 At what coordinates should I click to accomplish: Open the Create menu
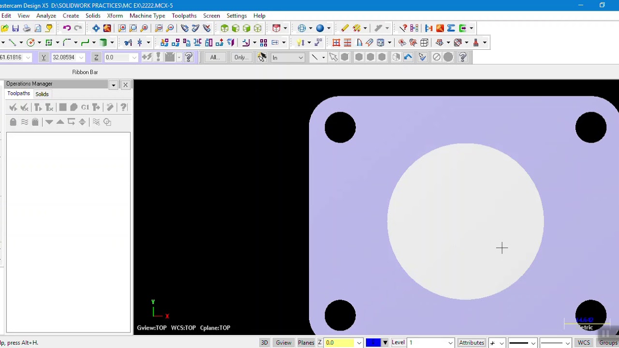pyautogui.click(x=71, y=15)
